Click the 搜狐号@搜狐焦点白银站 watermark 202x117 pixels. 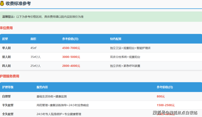point(175,113)
